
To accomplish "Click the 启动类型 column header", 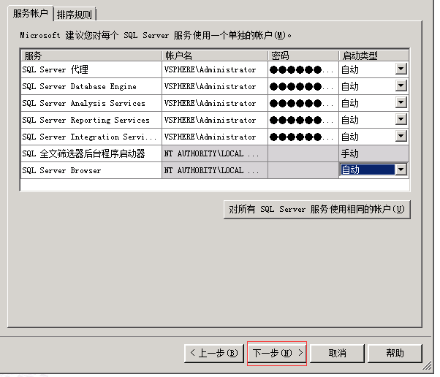I will pyautogui.click(x=373, y=56).
